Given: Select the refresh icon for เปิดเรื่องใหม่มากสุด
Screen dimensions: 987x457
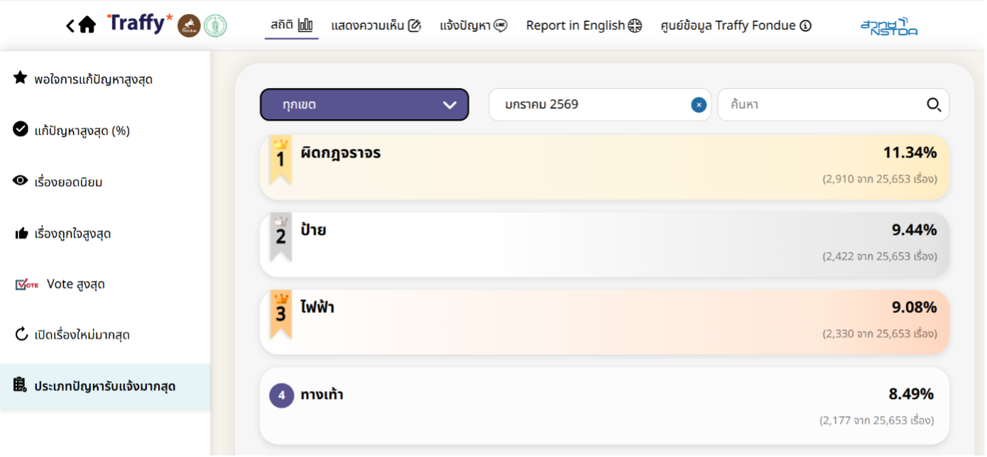Looking at the screenshot, I should 21,334.
